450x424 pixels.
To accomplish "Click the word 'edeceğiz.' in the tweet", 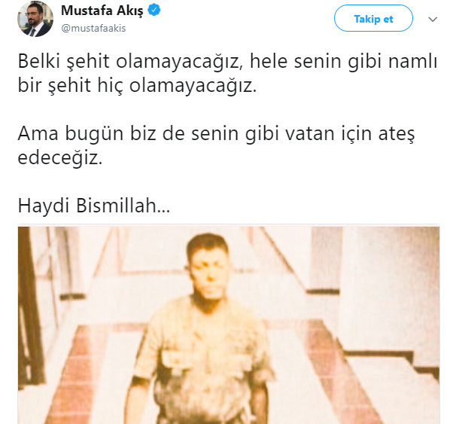I will coord(60,158).
